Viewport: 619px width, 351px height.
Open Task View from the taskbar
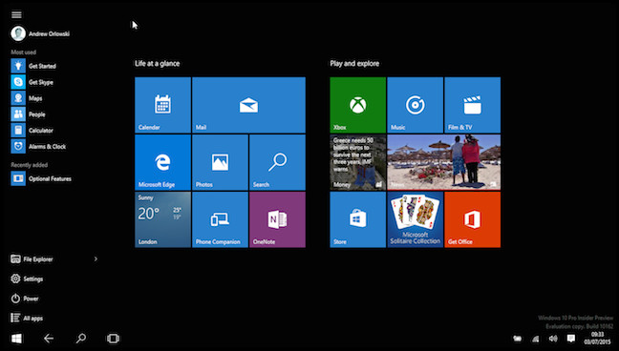pos(113,339)
